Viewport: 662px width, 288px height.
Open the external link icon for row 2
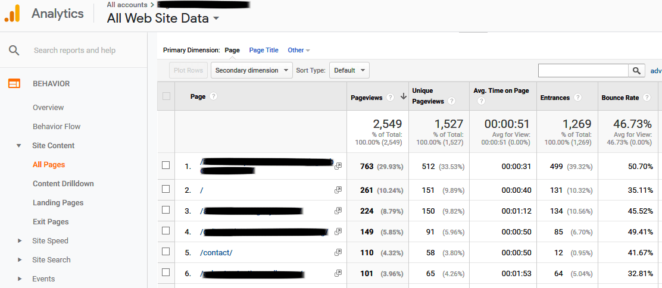[x=338, y=190]
